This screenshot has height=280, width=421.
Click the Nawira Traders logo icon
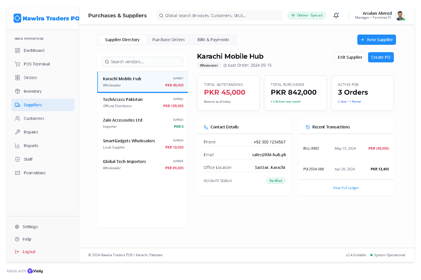click(x=17, y=18)
